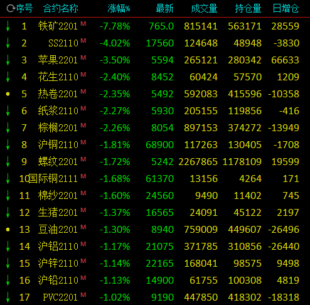Sort by 成交量 column header
The image size is (310, 305).
point(204,9)
